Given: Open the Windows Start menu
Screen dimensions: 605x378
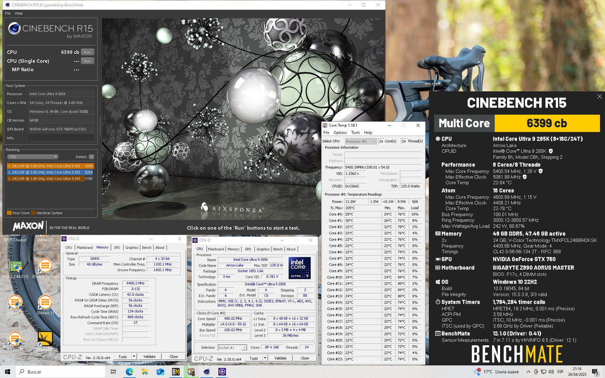Looking at the screenshot, I should pos(8,372).
